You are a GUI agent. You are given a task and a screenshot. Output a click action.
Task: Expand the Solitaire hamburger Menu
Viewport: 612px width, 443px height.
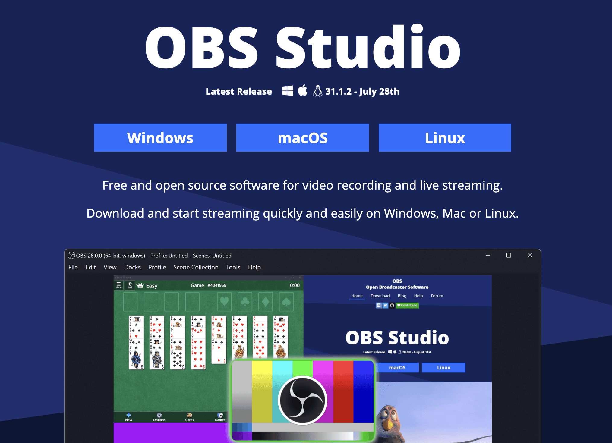[118, 285]
